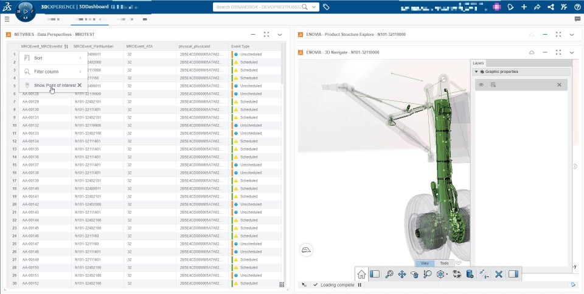Click the swap visible space icon

click(x=457, y=275)
